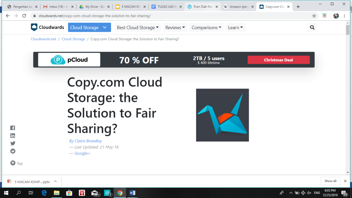Bookmark this page with star icon
Screen dimensions: 352x198
click(314, 16)
